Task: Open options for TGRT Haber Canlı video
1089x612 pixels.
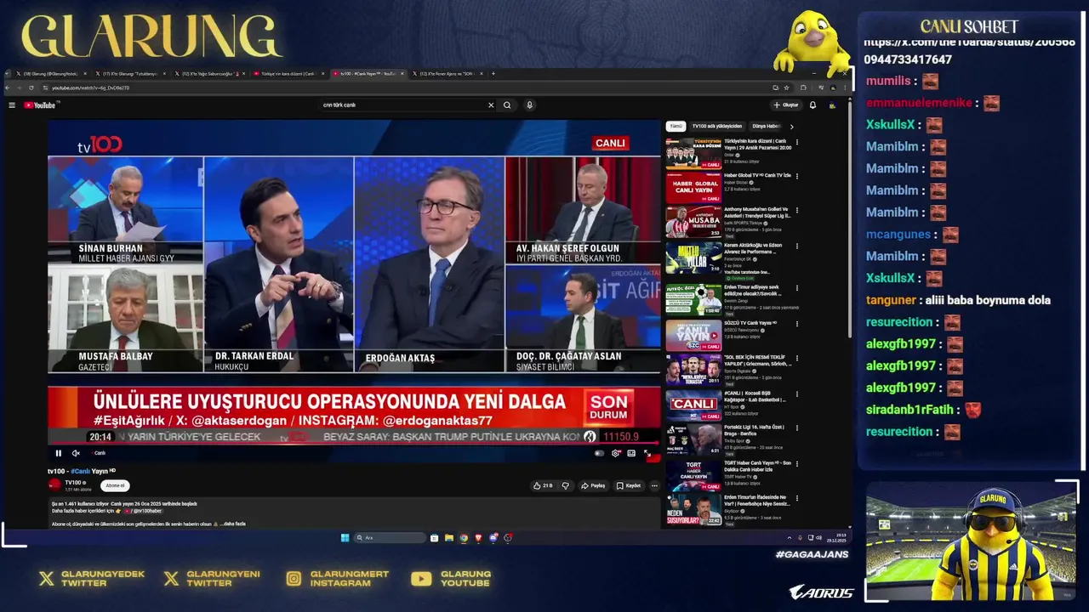Action: click(797, 465)
